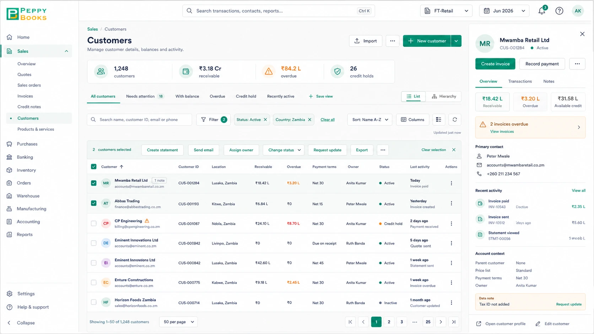The image size is (594, 334).
Task: Switch to the Transactions tab
Action: [520, 81]
